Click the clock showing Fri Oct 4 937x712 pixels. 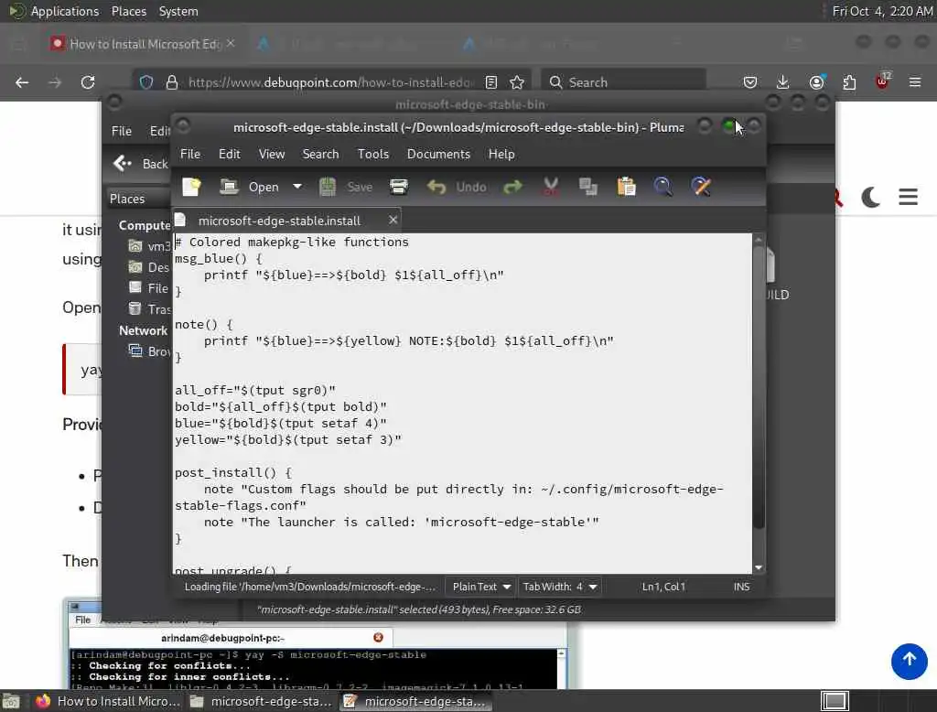882,11
